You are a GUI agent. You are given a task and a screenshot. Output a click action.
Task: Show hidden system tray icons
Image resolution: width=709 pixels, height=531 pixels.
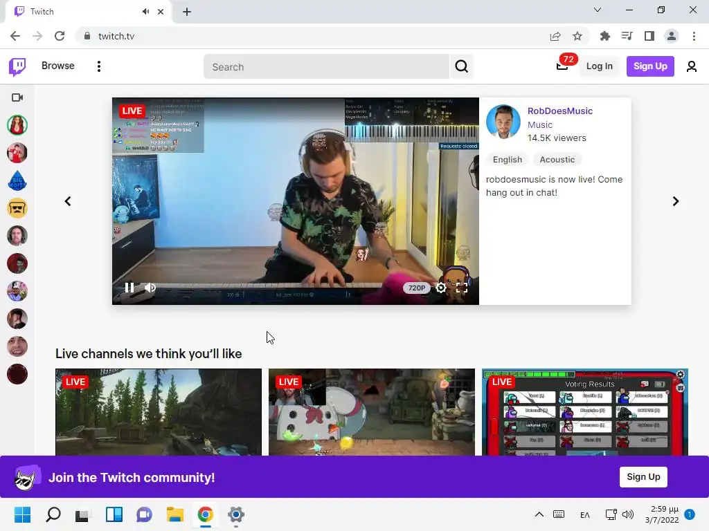point(539,514)
